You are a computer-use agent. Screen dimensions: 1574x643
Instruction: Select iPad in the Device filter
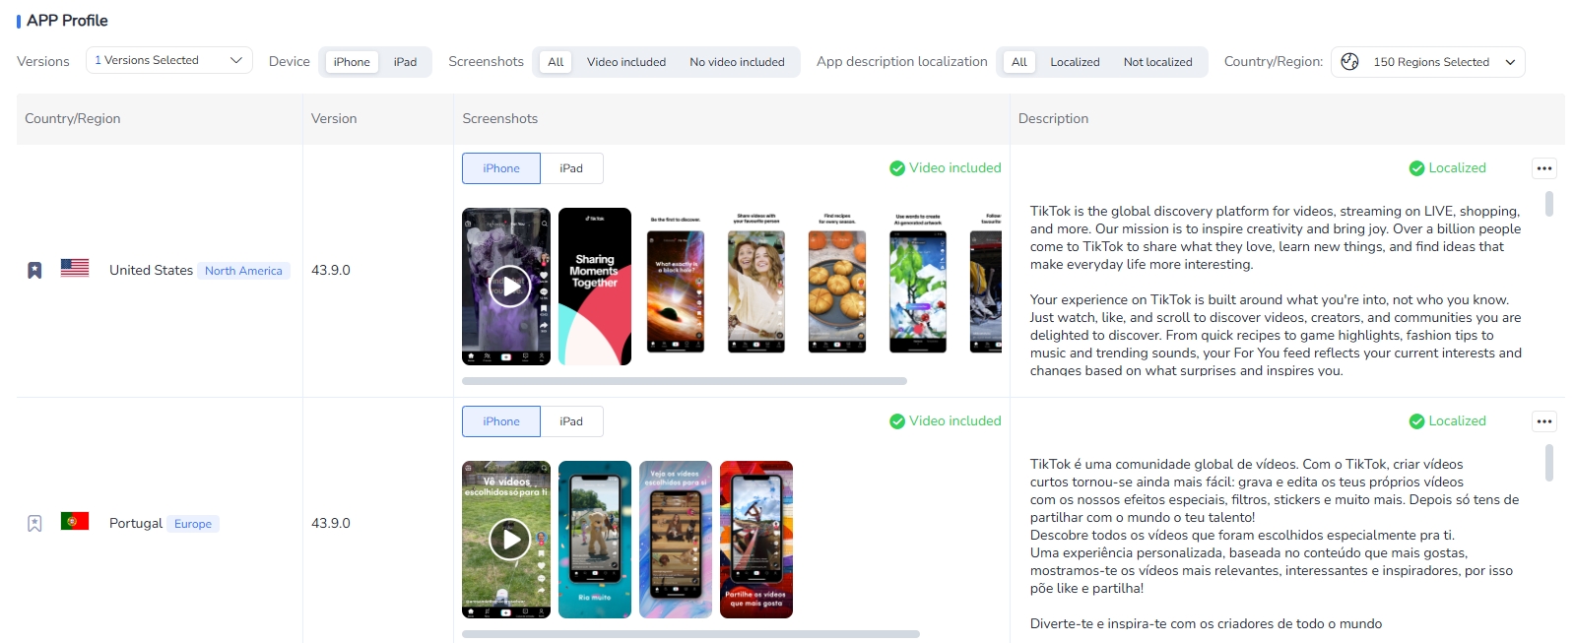point(405,62)
